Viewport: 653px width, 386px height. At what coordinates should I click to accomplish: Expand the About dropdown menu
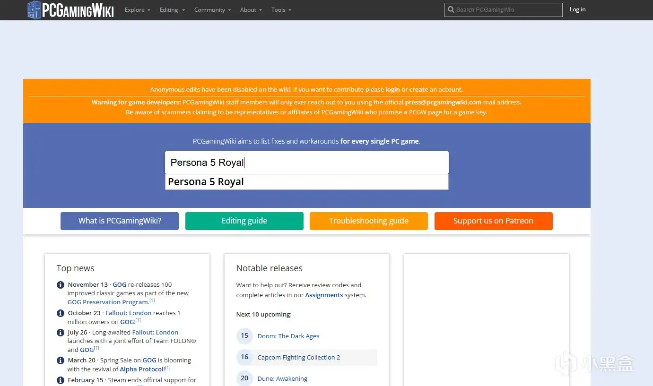coord(251,10)
